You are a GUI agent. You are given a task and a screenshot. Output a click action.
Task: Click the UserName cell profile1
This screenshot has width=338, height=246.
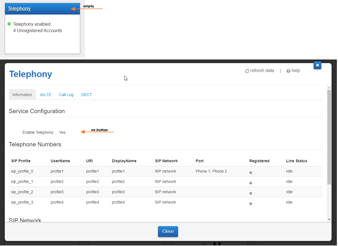[x=57, y=171]
